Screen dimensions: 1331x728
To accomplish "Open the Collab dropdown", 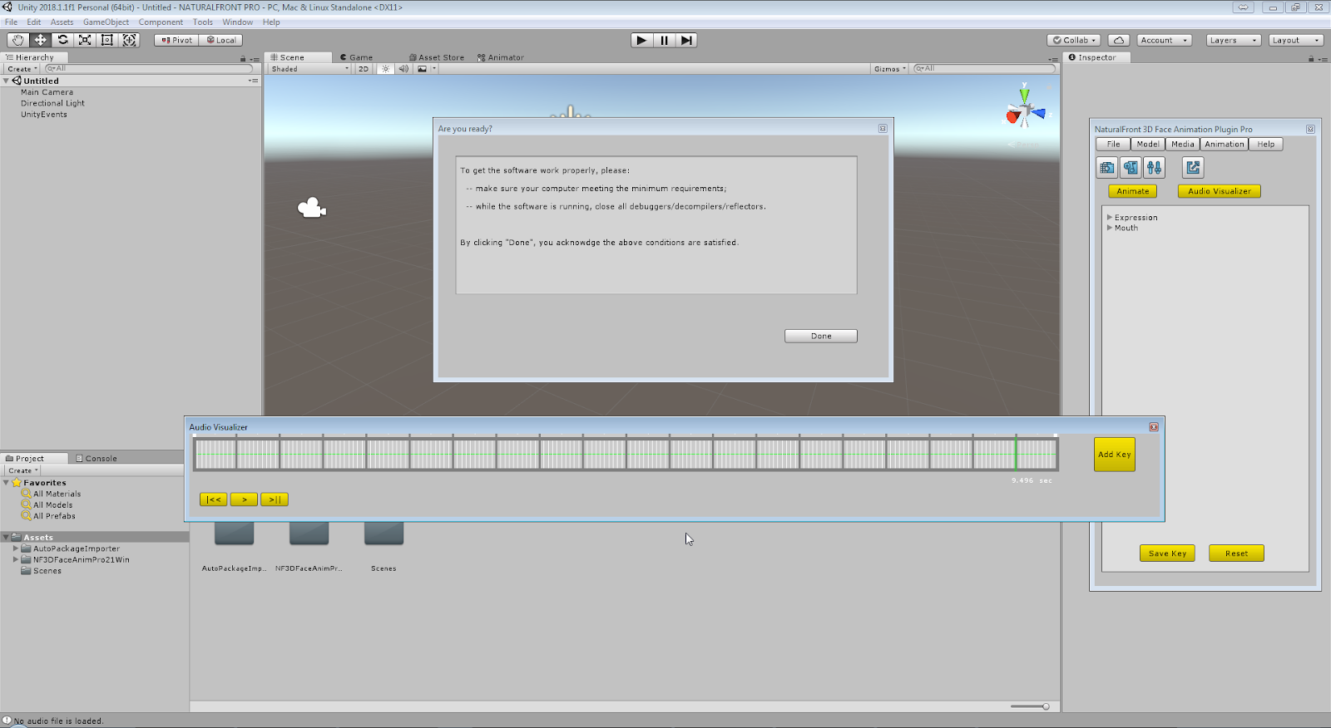I will click(x=1075, y=40).
